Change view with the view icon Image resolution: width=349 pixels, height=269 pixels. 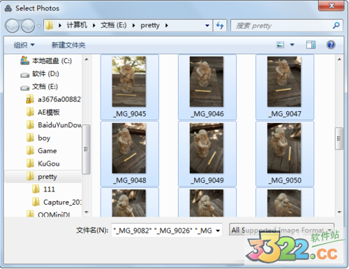click(x=280, y=45)
